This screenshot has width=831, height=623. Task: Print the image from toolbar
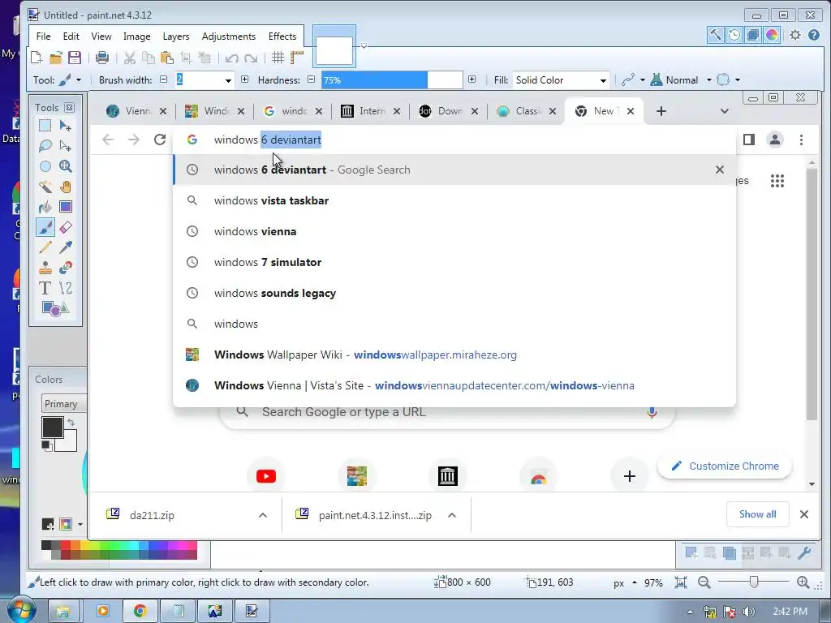point(101,58)
